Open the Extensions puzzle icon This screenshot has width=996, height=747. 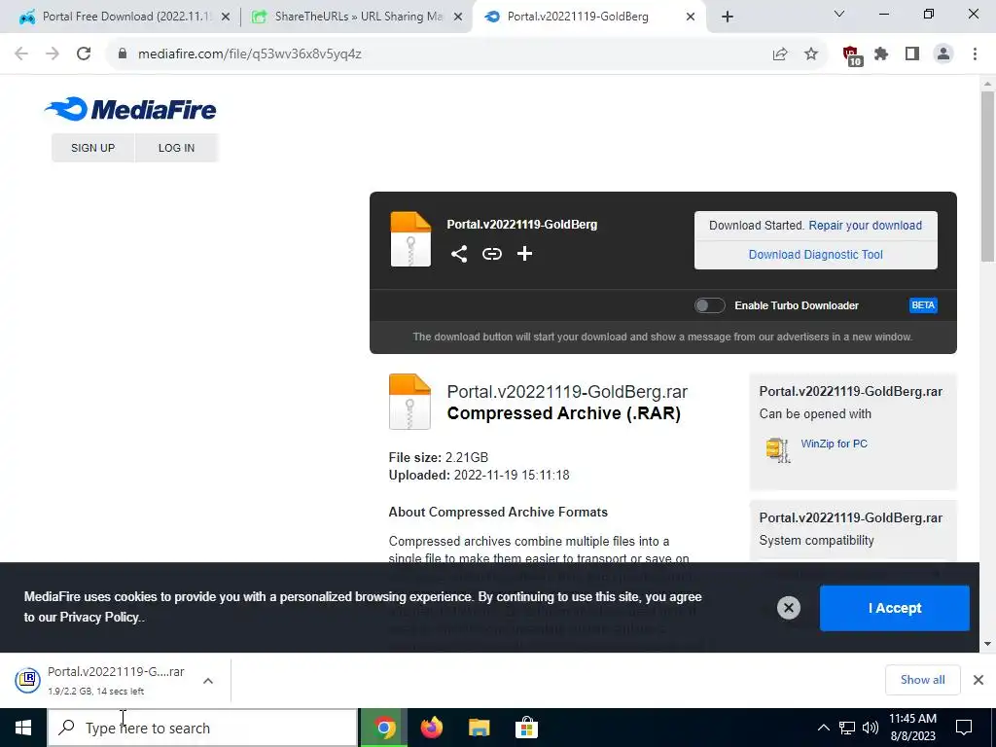pyautogui.click(x=881, y=54)
